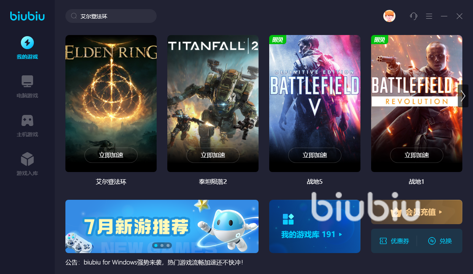The image size is (473, 274).
Task: Click 立即加速 on Titanfall 2 card
Action: click(213, 155)
